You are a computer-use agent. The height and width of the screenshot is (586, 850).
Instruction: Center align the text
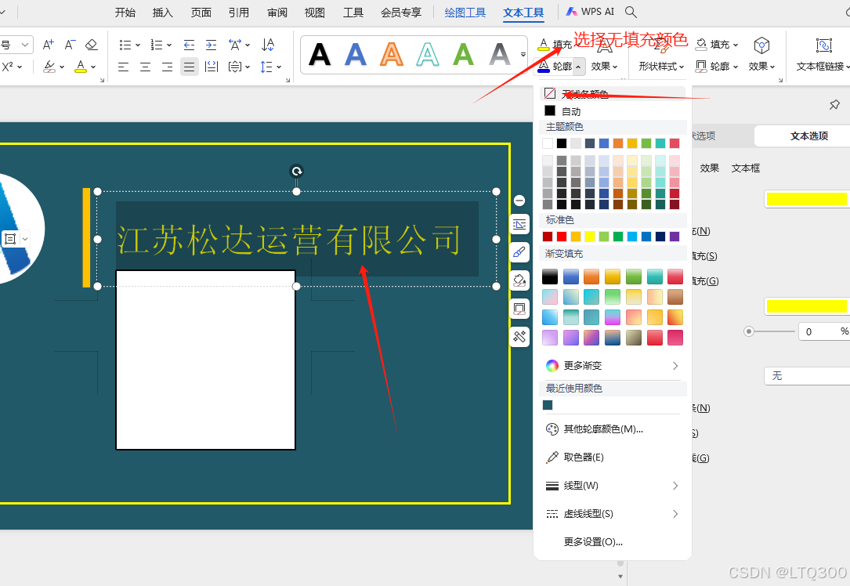click(145, 67)
